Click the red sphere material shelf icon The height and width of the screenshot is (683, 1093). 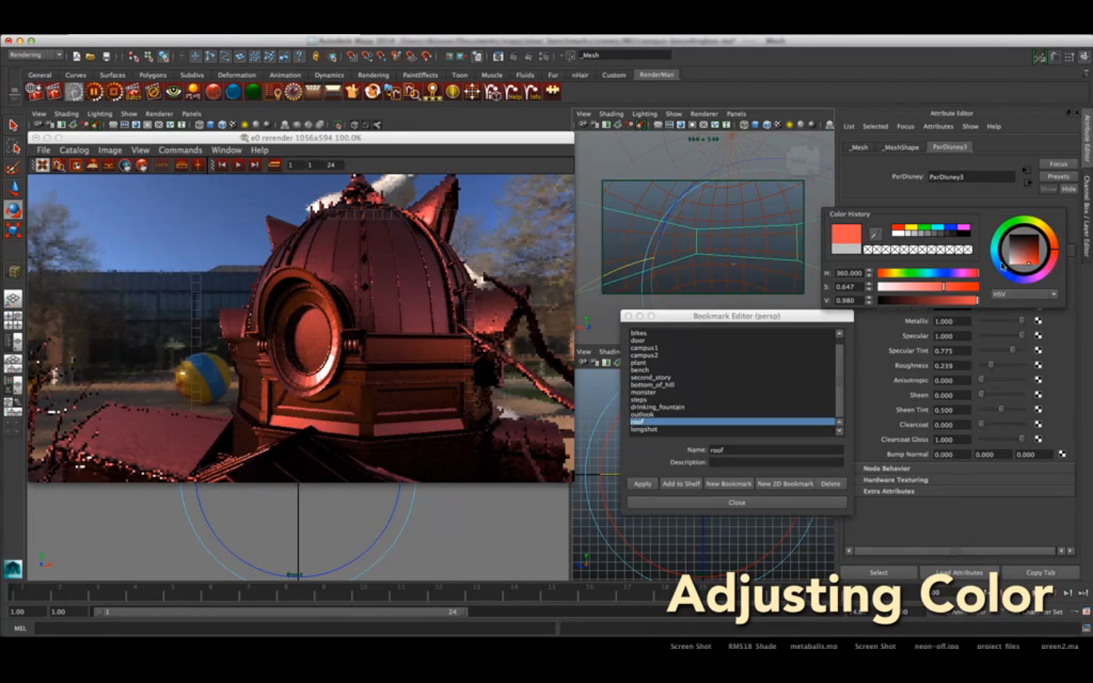tap(213, 92)
